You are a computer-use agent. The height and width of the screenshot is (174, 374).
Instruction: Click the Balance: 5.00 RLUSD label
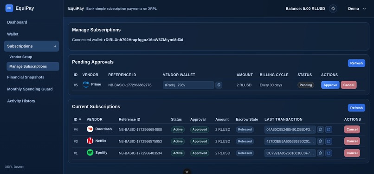(305, 8)
